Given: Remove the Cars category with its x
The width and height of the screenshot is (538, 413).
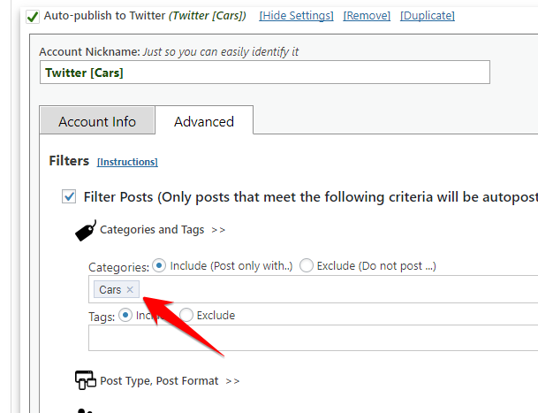Looking at the screenshot, I should click(x=130, y=290).
